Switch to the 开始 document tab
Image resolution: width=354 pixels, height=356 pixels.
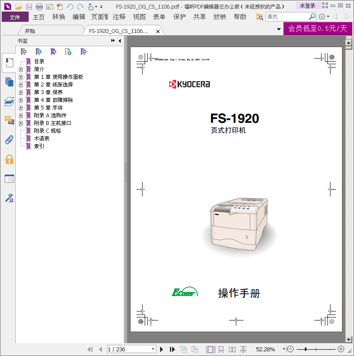pos(30,31)
